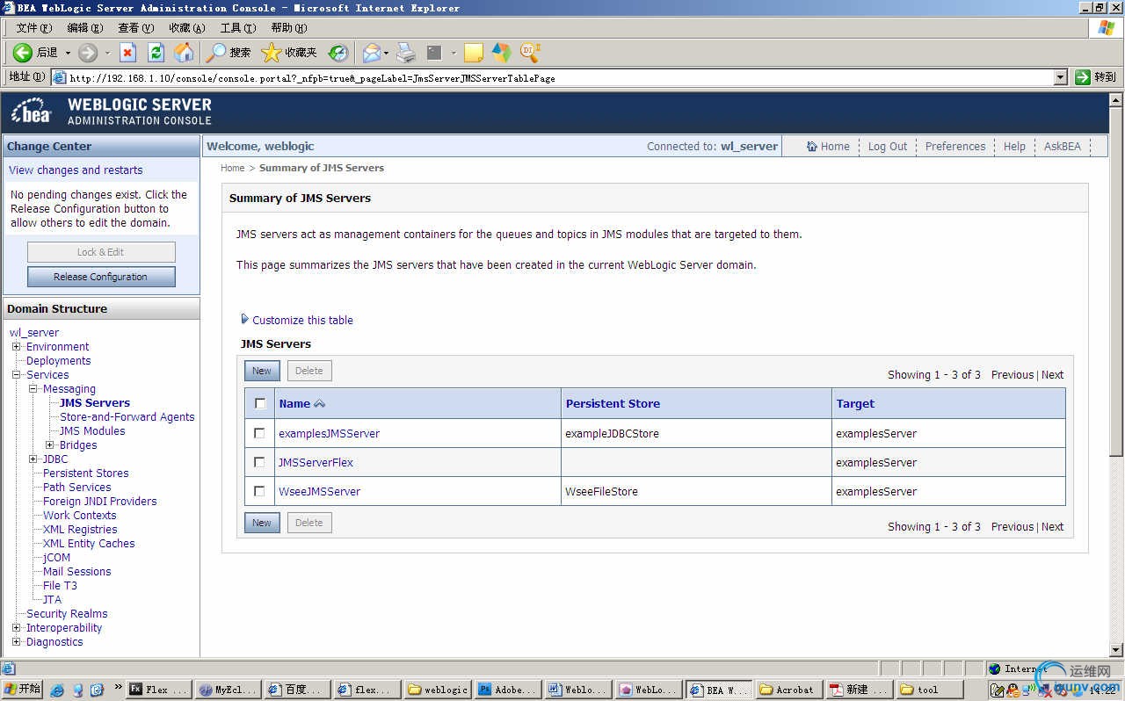Click the Log Out link
The image size is (1125, 701).
[x=888, y=147]
